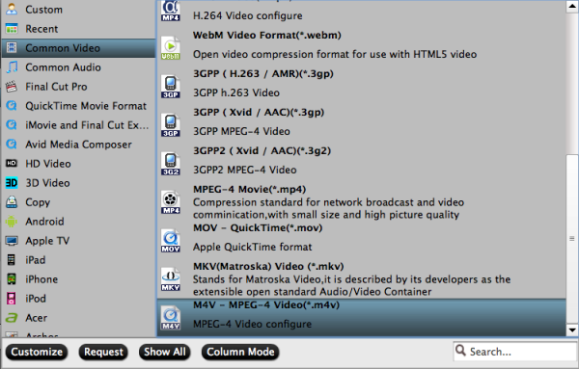The width and height of the screenshot is (579, 369).
Task: Select the Android category label
Action: pos(44,222)
